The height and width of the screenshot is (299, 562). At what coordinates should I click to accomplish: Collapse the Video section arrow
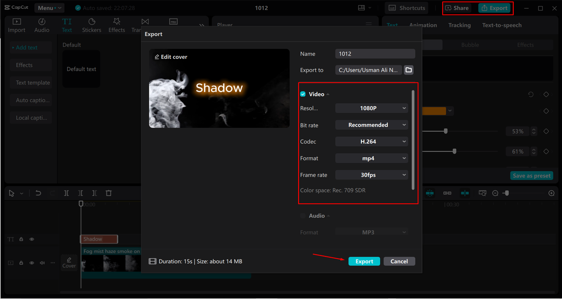pos(328,94)
